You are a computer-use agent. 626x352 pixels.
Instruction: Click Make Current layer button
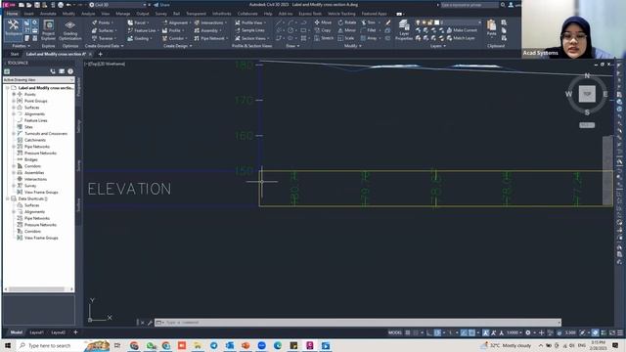(462, 30)
